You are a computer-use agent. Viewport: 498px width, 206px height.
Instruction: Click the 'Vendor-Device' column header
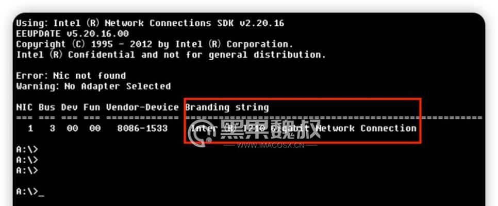(x=142, y=107)
